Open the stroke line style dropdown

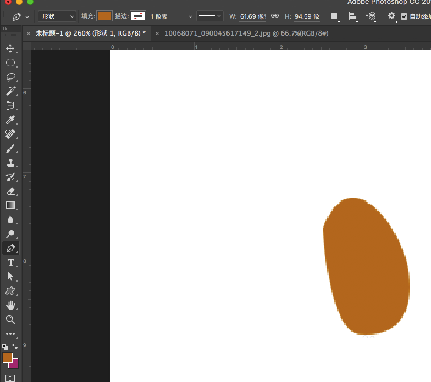pyautogui.click(x=210, y=16)
